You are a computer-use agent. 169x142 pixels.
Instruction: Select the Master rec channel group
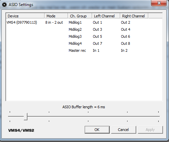77,50
